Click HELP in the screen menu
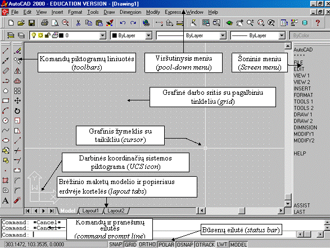Screen dimensions: 330x248 point(300,154)
